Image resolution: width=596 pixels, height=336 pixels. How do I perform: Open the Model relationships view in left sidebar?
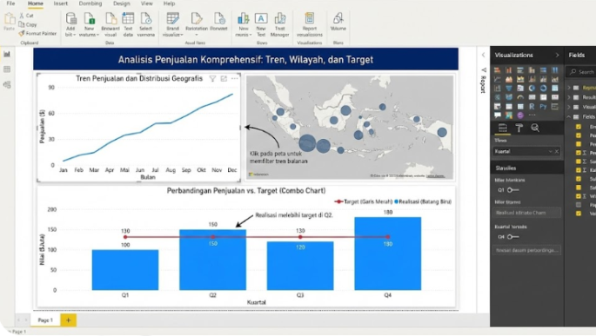[7, 84]
